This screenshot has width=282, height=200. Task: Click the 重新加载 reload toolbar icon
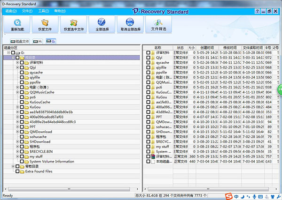pyautogui.click(x=17, y=22)
